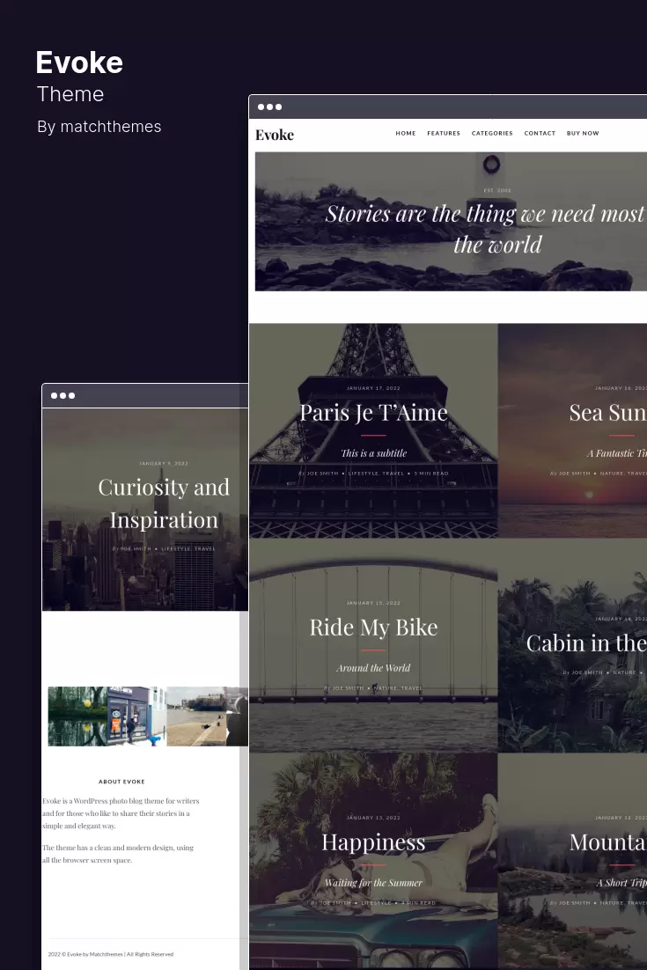Click the hero quote 'Stories are the thing'
The width and height of the screenshot is (647, 970).
point(486,229)
